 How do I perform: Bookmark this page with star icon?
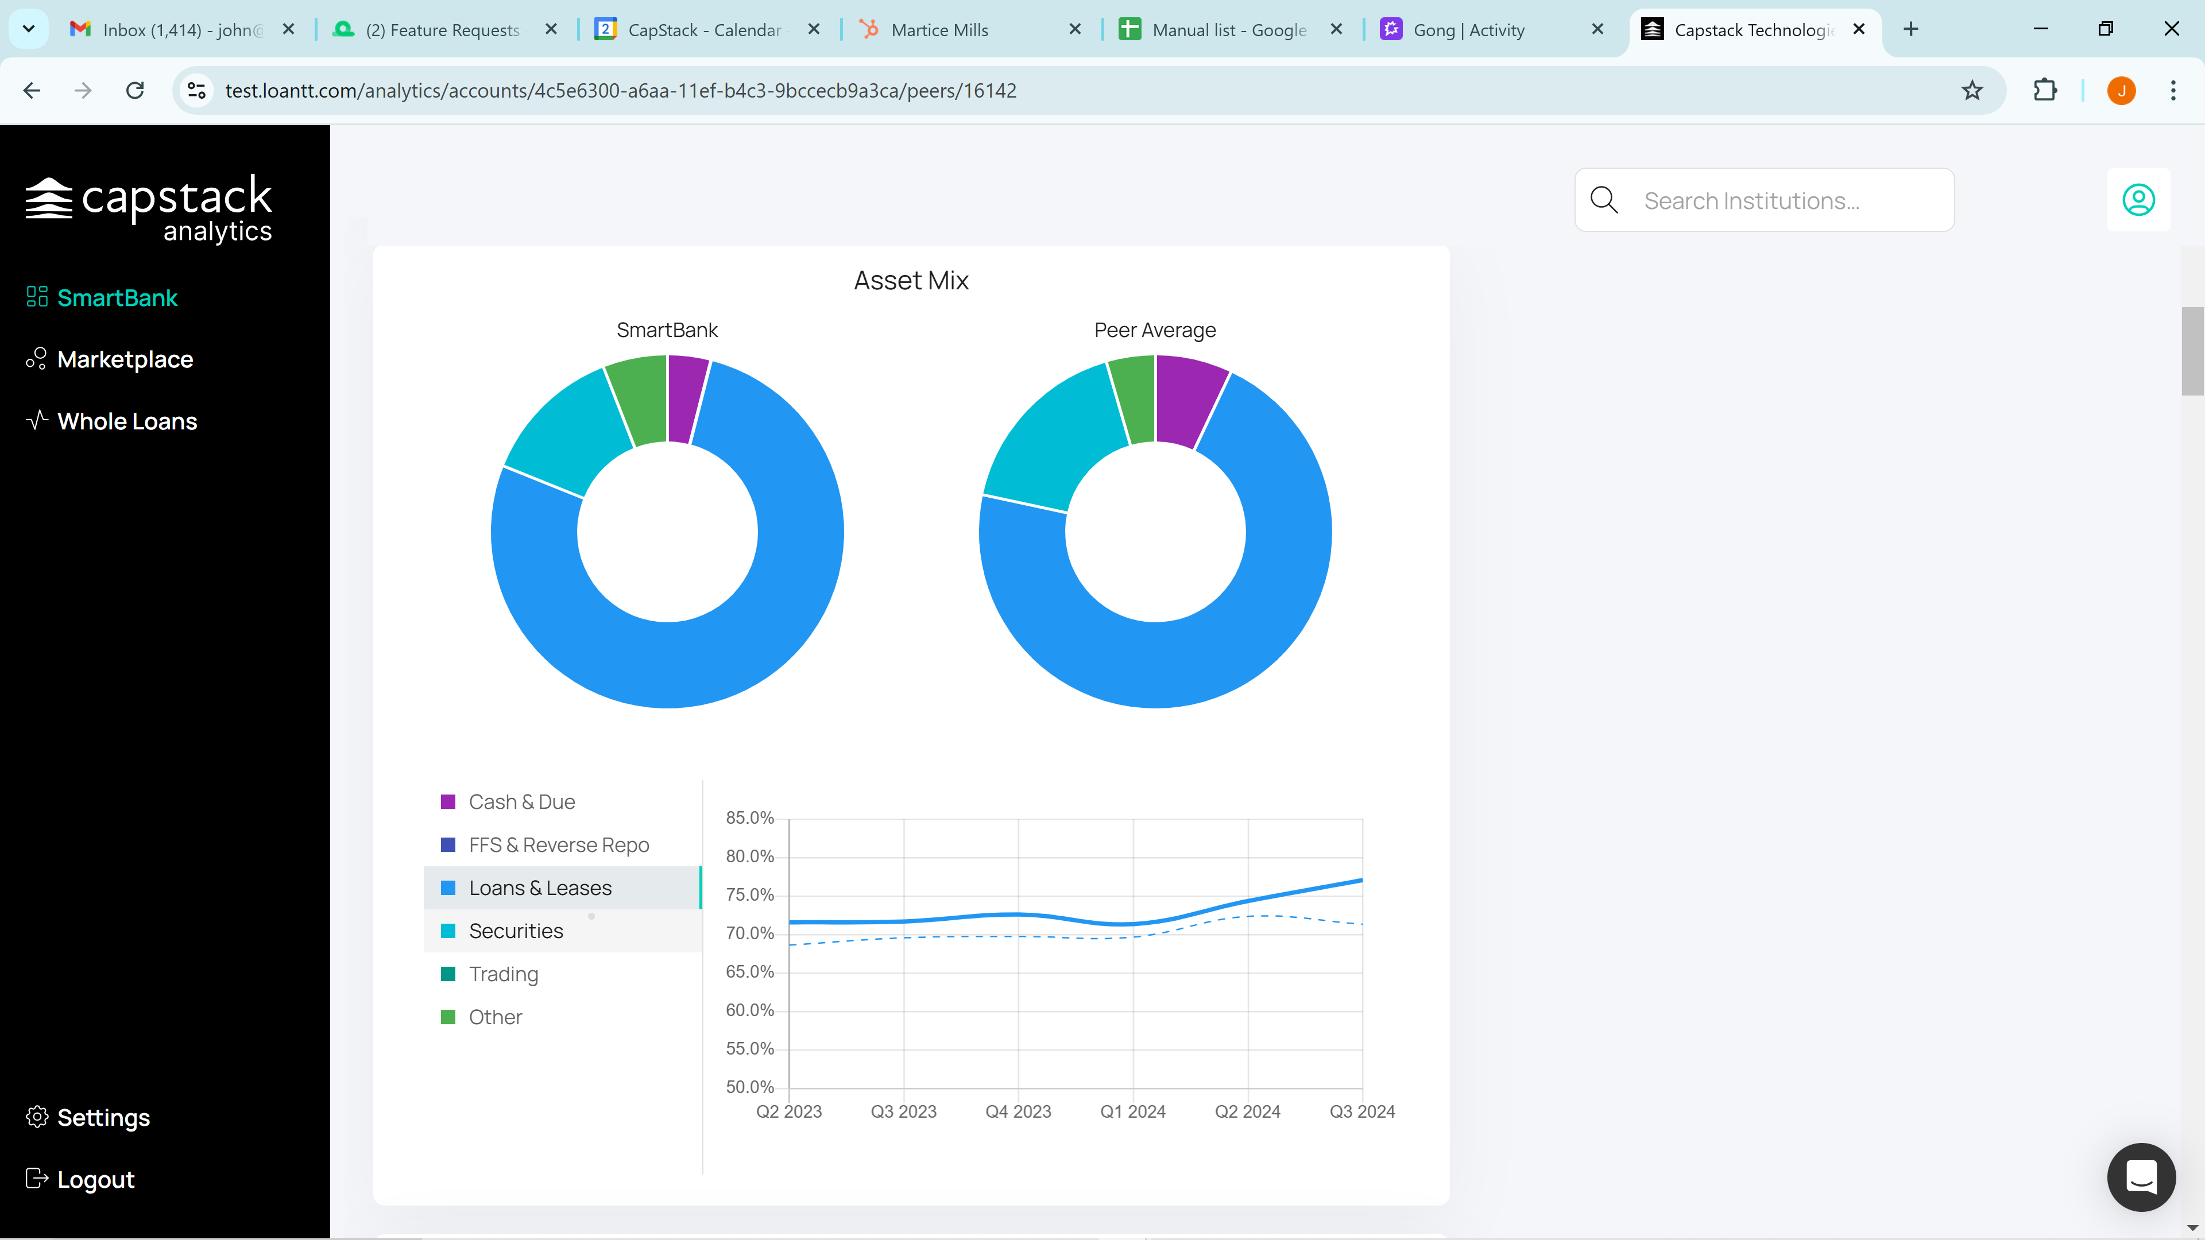(1972, 91)
